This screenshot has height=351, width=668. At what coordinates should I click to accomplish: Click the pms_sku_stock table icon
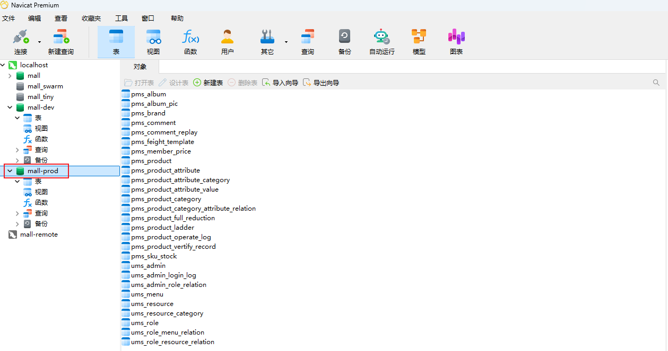[126, 256]
